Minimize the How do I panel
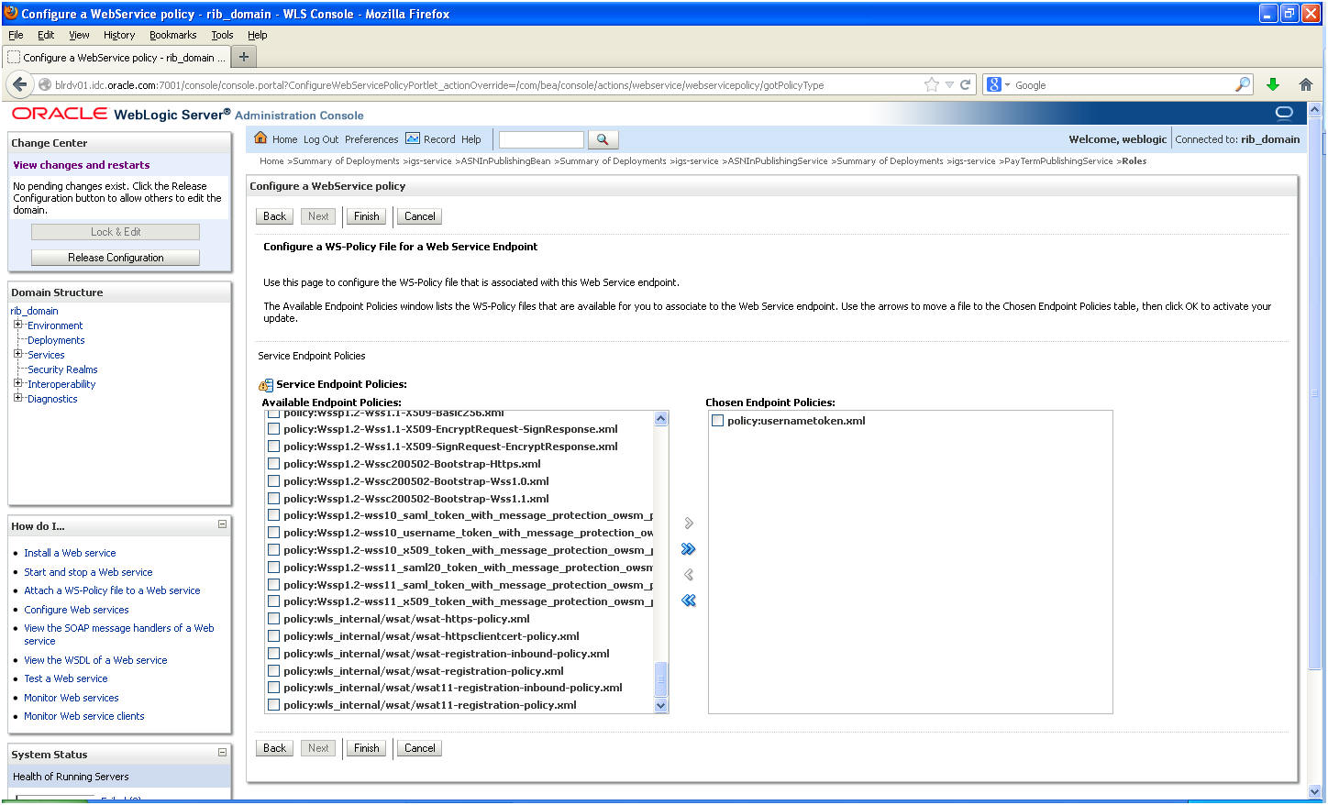Screen dimensions: 1328x805 pos(222,524)
